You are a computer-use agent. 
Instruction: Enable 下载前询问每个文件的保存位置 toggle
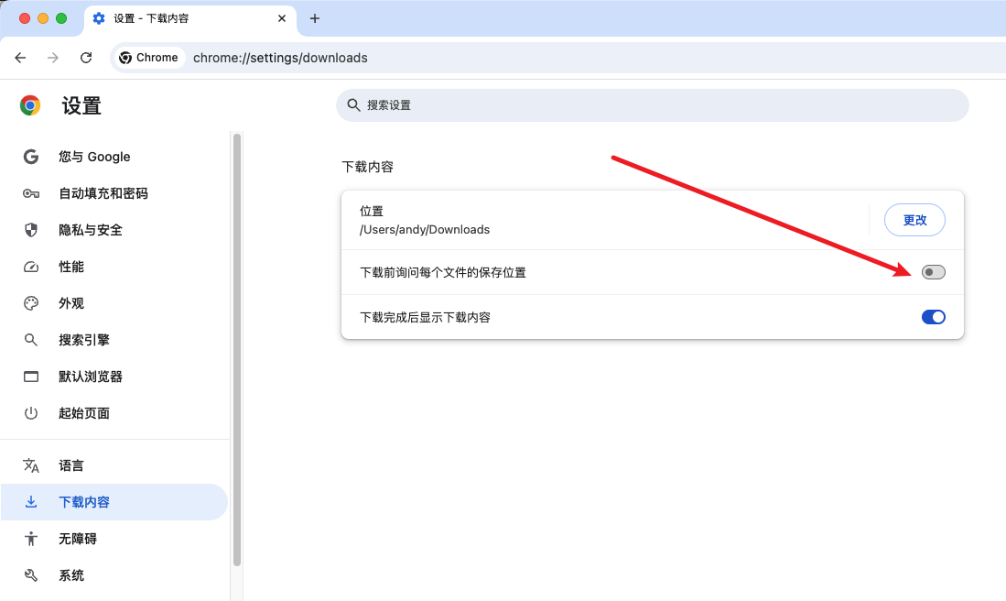pos(933,272)
